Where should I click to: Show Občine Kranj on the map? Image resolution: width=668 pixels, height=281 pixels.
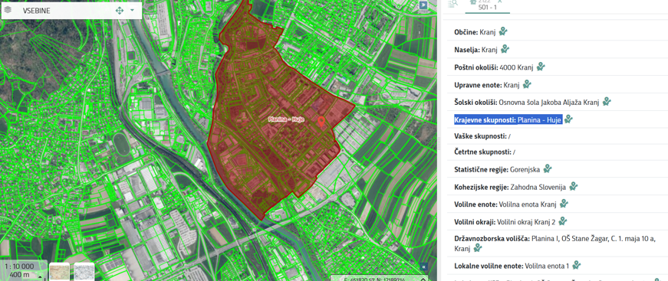(x=503, y=31)
